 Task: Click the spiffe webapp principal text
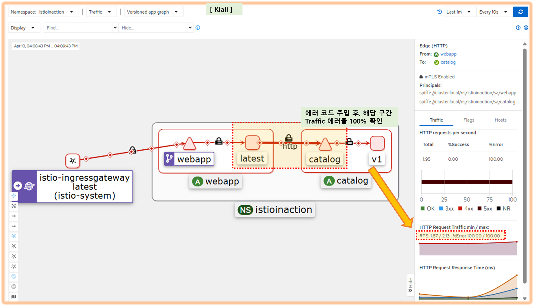(468, 93)
